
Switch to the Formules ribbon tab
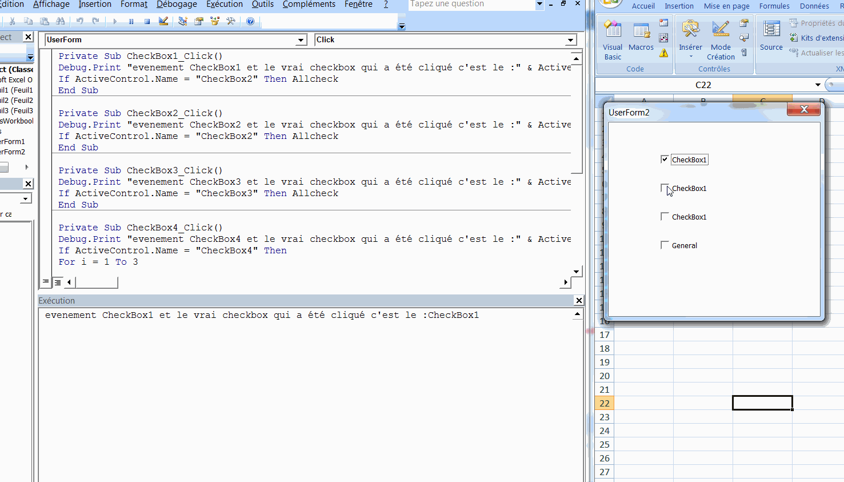(774, 6)
